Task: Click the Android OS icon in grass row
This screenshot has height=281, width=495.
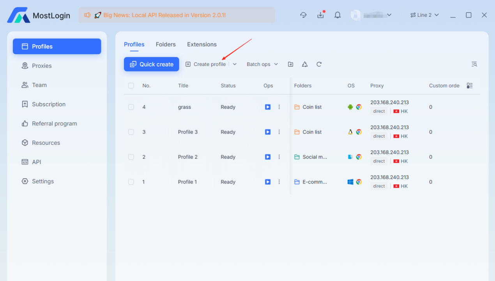Action: 350,107
